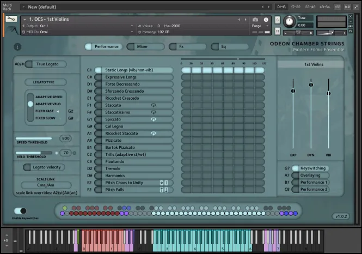This screenshot has height=254, width=362.
Task: Click the camera snapshot icon
Action: [255, 20]
